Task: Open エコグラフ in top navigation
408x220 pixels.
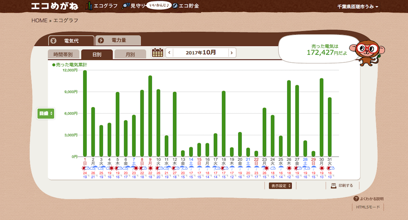Action: (102, 6)
